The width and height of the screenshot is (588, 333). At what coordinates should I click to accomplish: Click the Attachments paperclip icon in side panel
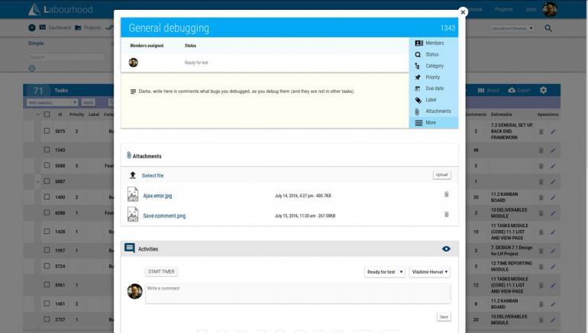pyautogui.click(x=418, y=111)
